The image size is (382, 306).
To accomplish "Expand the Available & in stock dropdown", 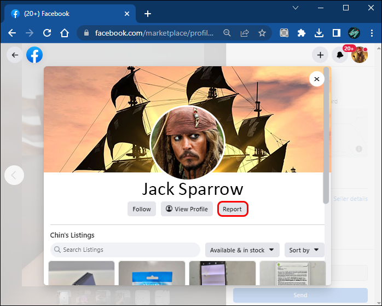I will (242, 250).
